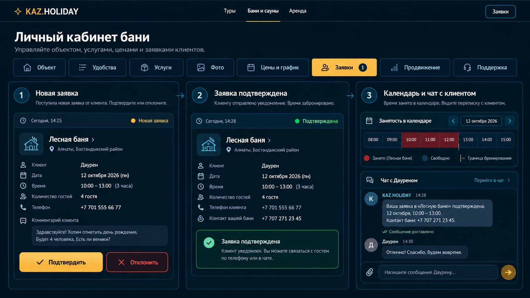Expand Лесная баня chevron in new request card

pyautogui.click(x=93, y=140)
